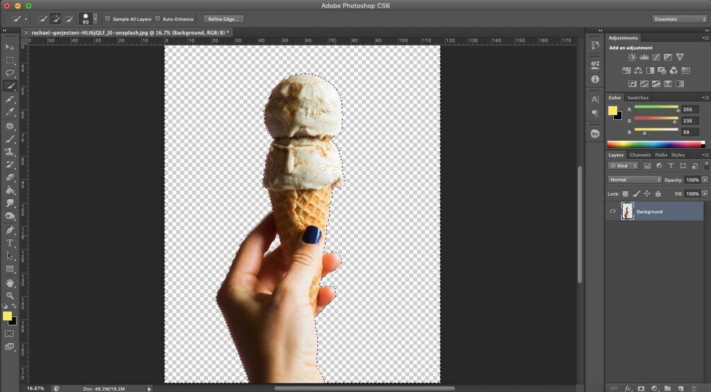Check the Auto-Enhance option
This screenshot has height=392, width=711.
click(158, 19)
